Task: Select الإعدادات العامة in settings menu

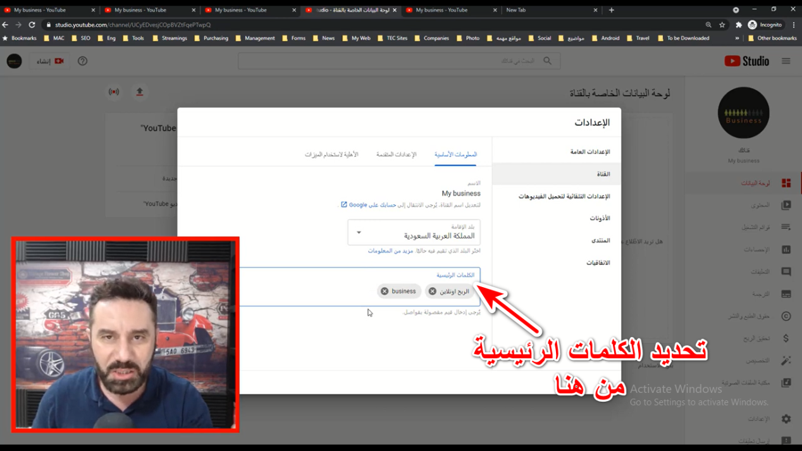Action: coord(589,152)
